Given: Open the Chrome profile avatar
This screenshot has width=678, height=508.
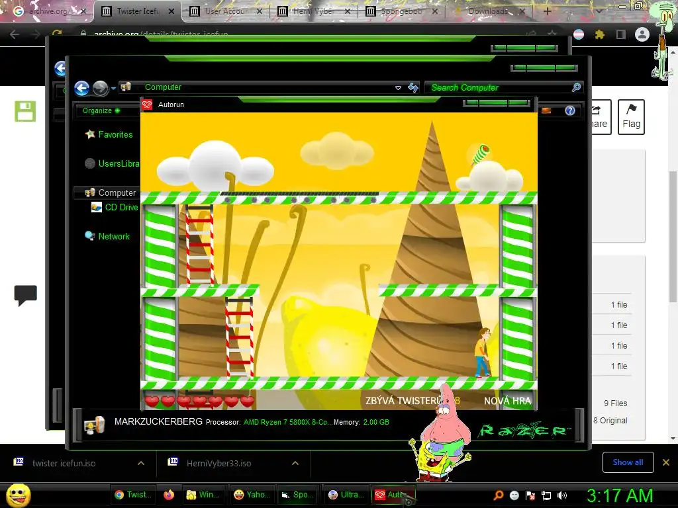Looking at the screenshot, I should (x=642, y=34).
